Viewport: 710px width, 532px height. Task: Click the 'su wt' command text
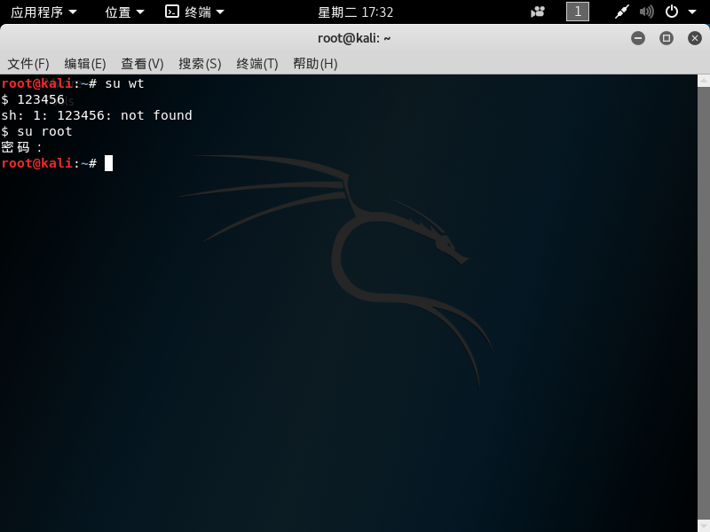coord(124,83)
